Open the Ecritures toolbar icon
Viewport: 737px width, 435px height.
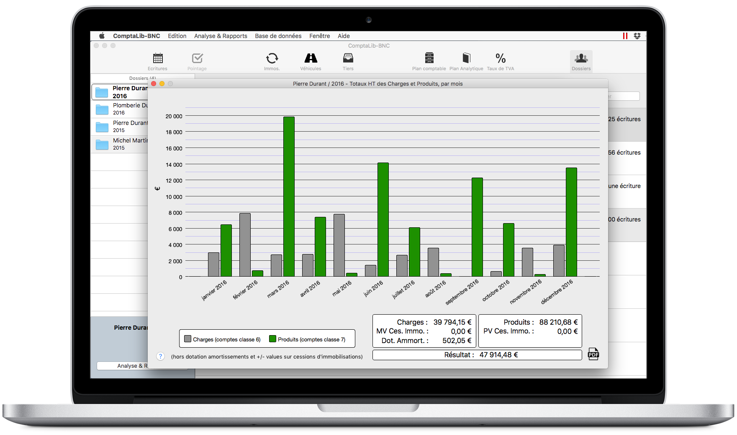(158, 58)
